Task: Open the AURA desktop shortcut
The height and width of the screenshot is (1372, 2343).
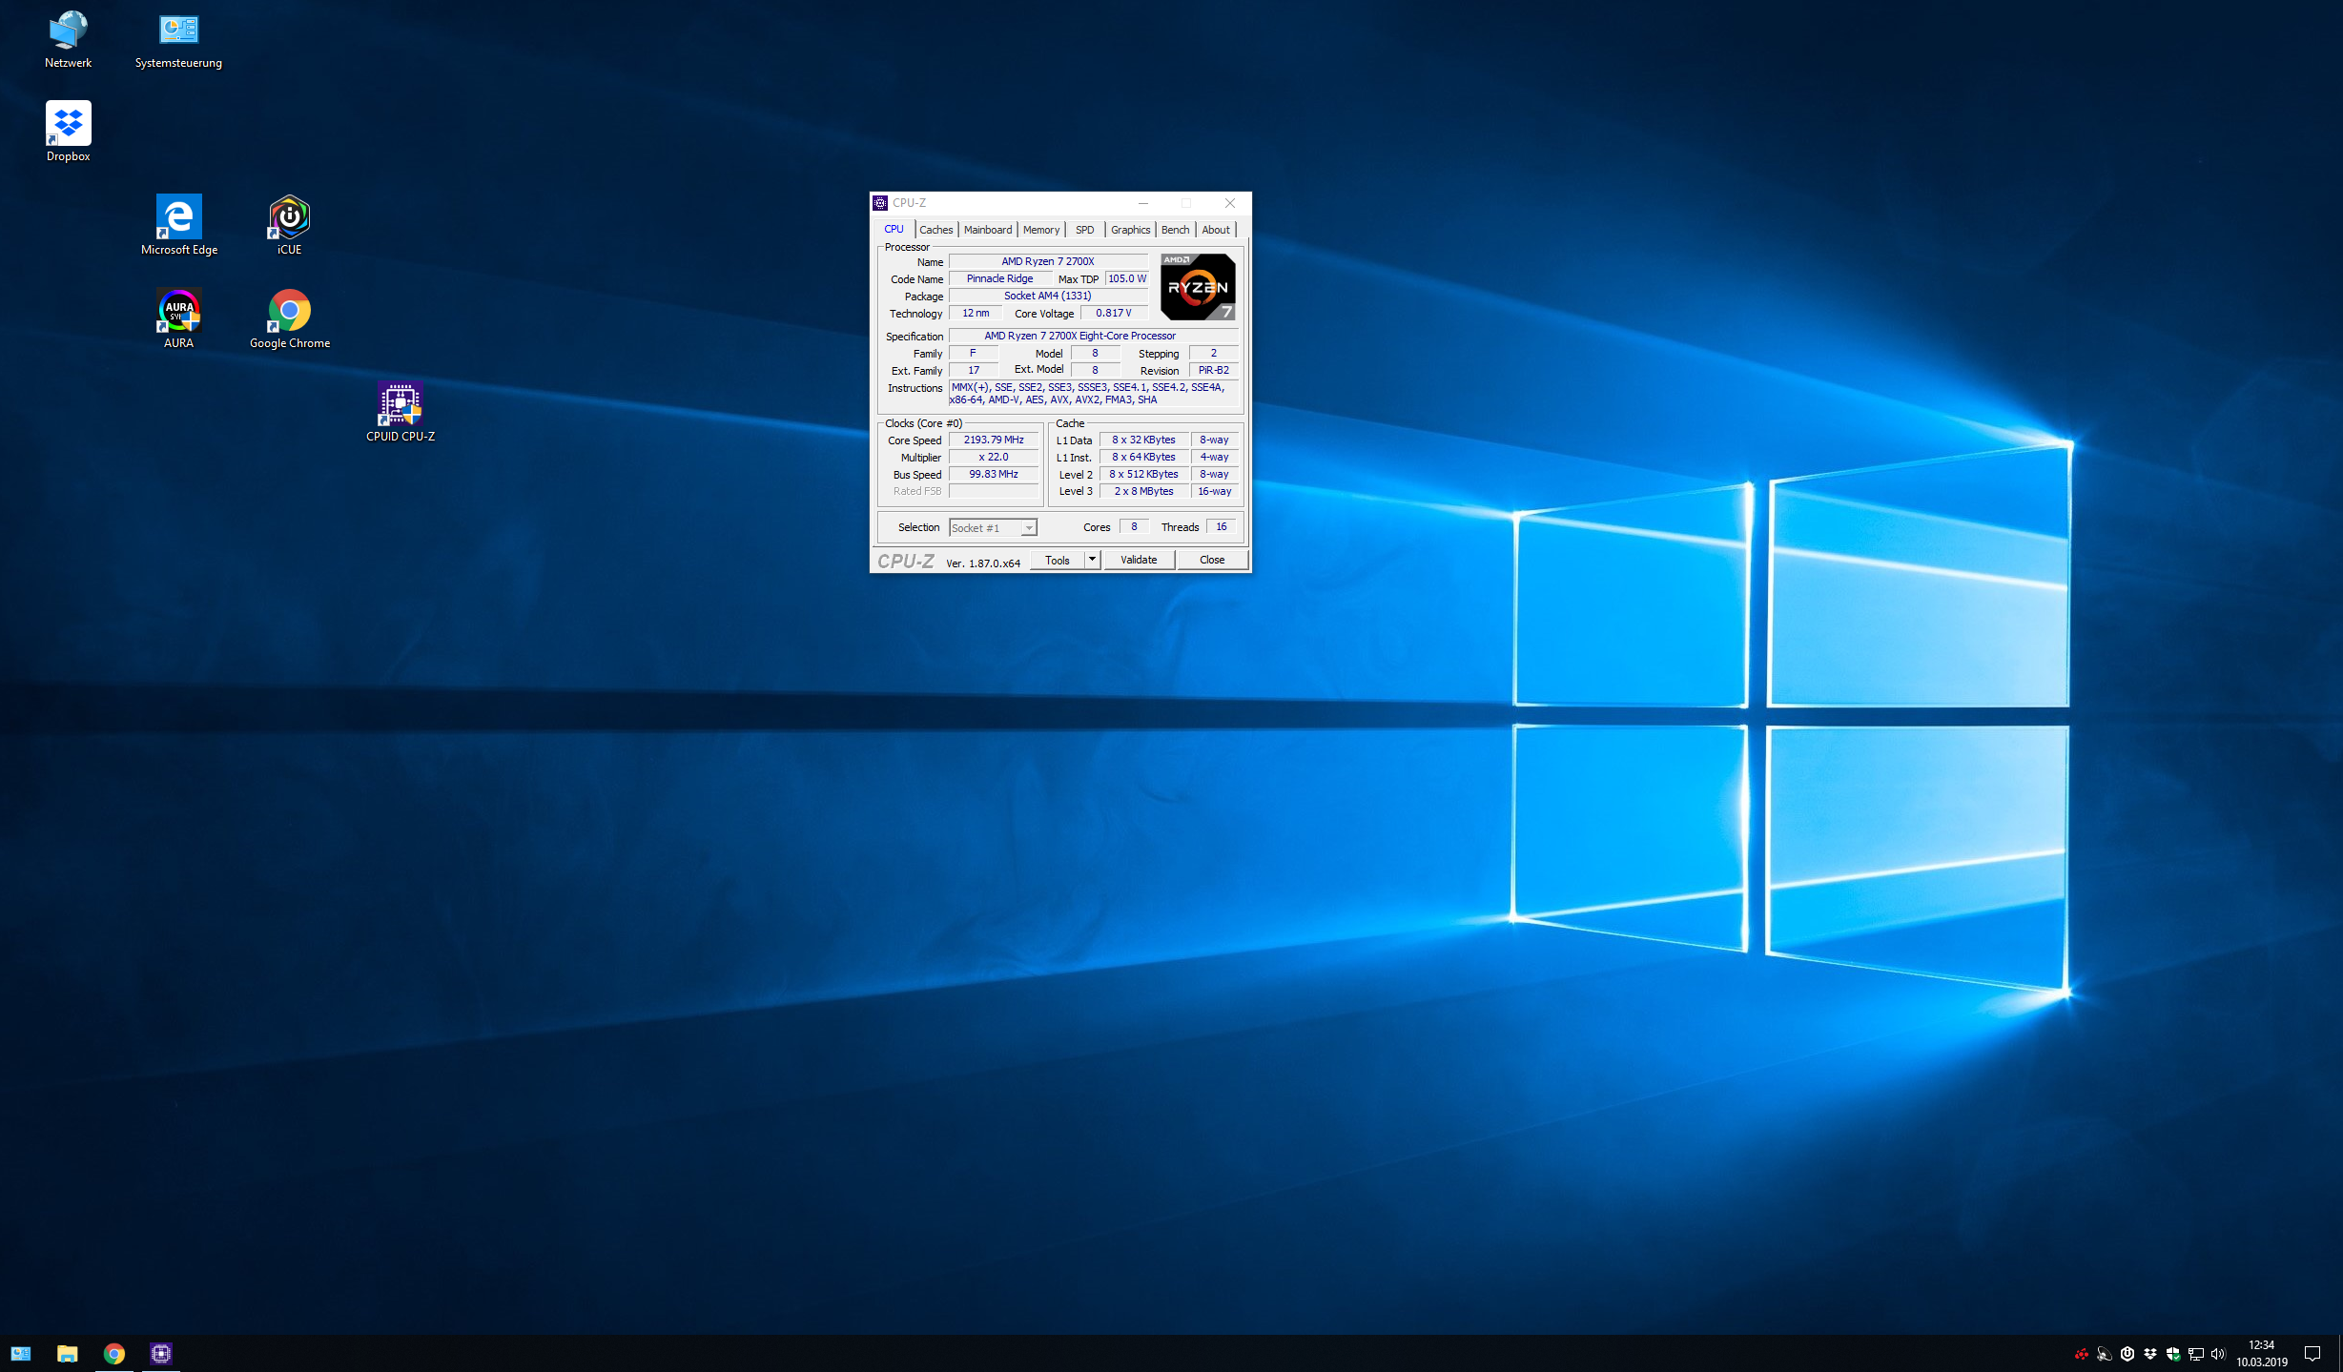Action: point(178,312)
